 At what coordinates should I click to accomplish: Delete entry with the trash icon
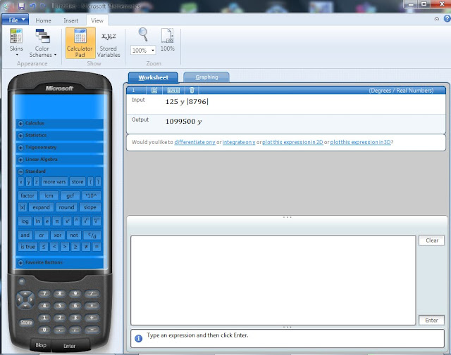point(192,91)
